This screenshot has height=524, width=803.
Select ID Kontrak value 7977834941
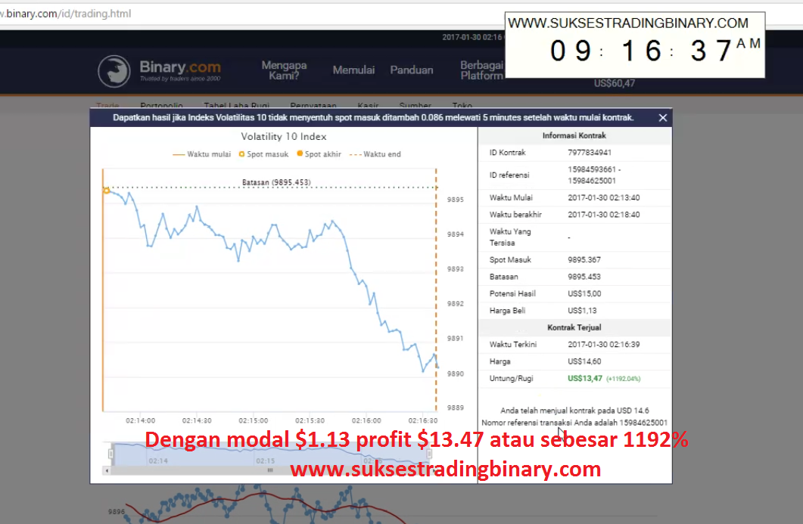(x=590, y=153)
